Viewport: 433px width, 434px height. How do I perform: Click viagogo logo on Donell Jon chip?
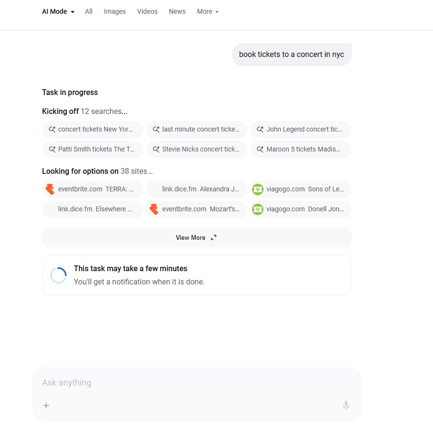(x=258, y=209)
